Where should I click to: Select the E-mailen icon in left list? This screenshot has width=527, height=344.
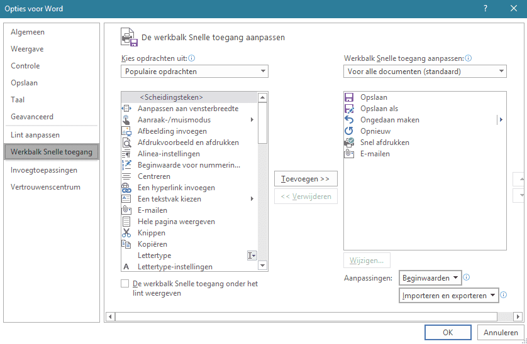(x=126, y=210)
